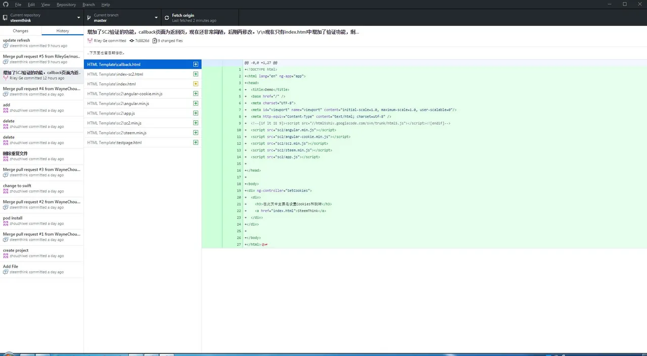Open the File menu
647x356 pixels.
tap(18, 5)
